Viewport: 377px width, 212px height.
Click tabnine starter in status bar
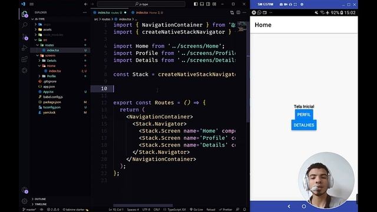[x=75, y=210]
